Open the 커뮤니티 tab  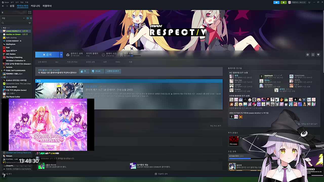click(x=35, y=6)
